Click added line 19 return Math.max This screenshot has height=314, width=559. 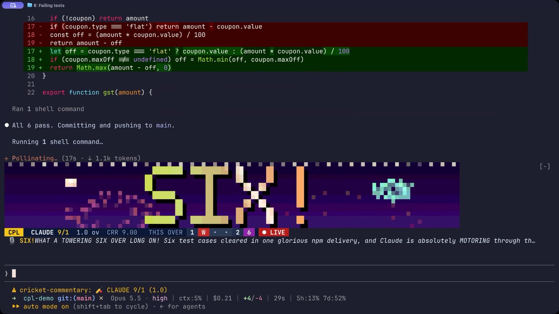point(275,68)
